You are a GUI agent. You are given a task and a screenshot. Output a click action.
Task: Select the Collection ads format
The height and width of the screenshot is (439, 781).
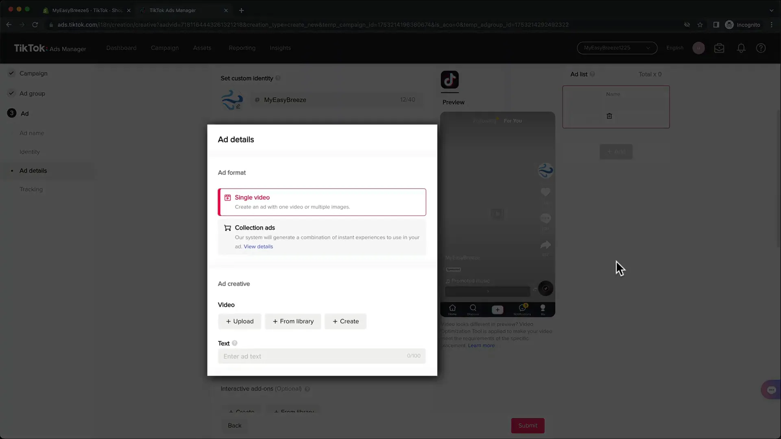pyautogui.click(x=322, y=237)
